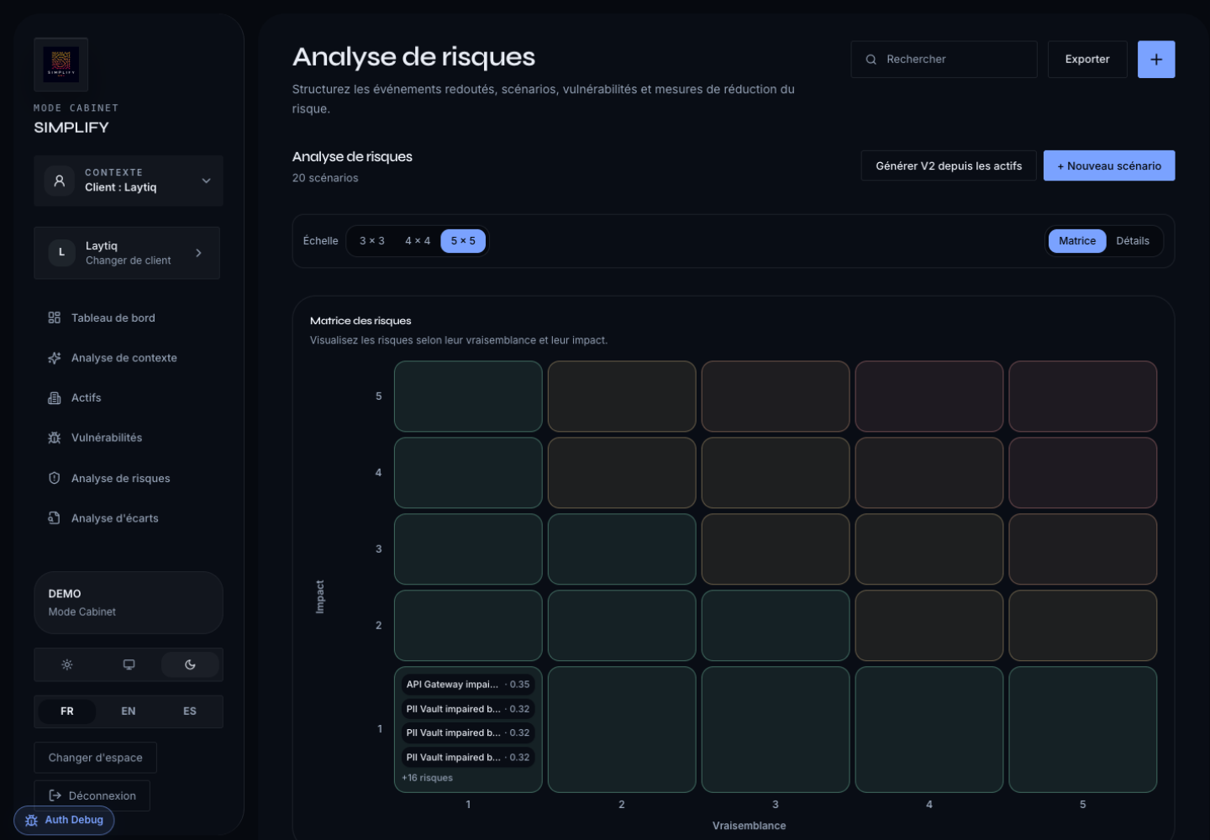Select matrix cell impact 3 vraisemblance 3

point(776,549)
